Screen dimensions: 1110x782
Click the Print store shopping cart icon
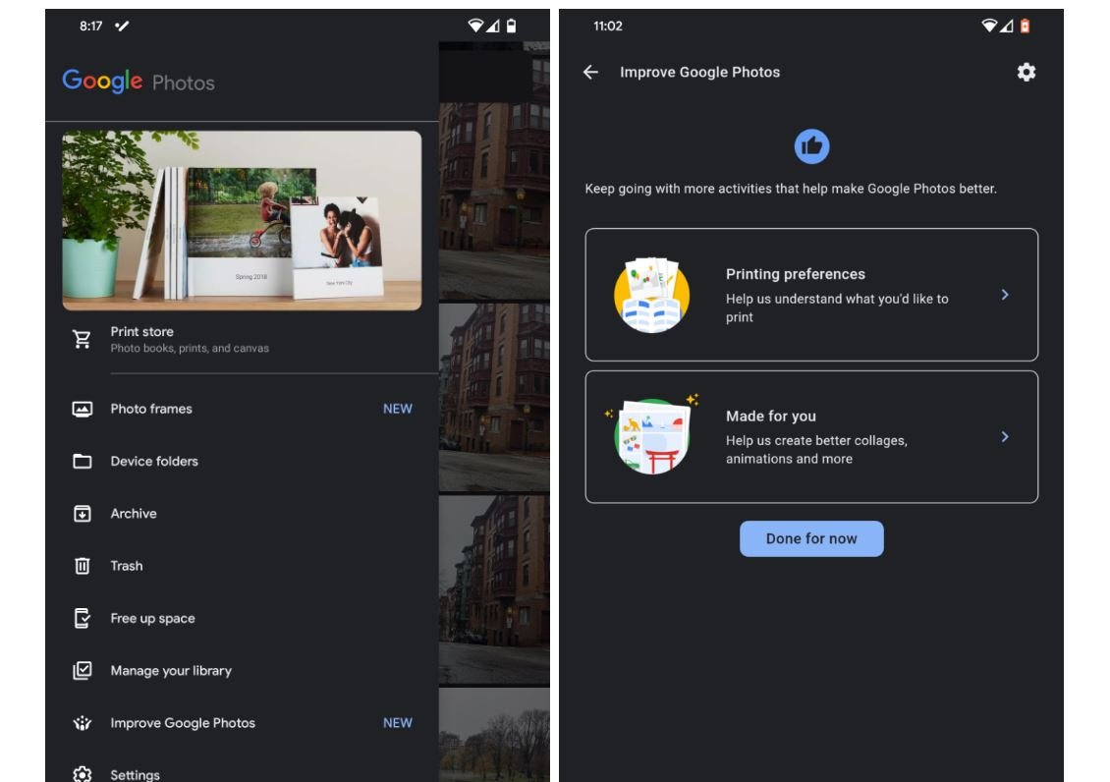(83, 339)
